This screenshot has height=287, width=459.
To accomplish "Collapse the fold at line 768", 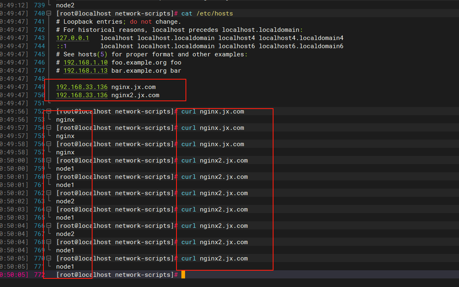I will [49, 243].
